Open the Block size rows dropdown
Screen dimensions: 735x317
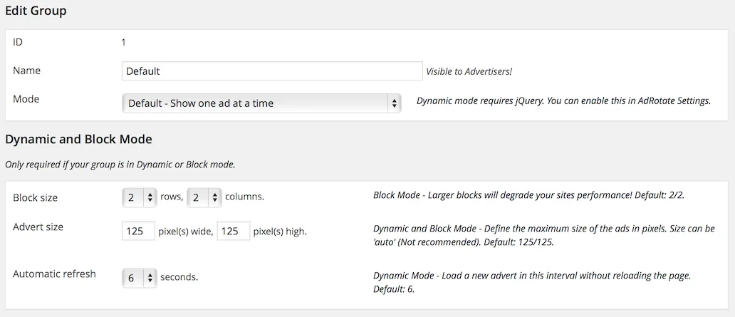pos(139,198)
